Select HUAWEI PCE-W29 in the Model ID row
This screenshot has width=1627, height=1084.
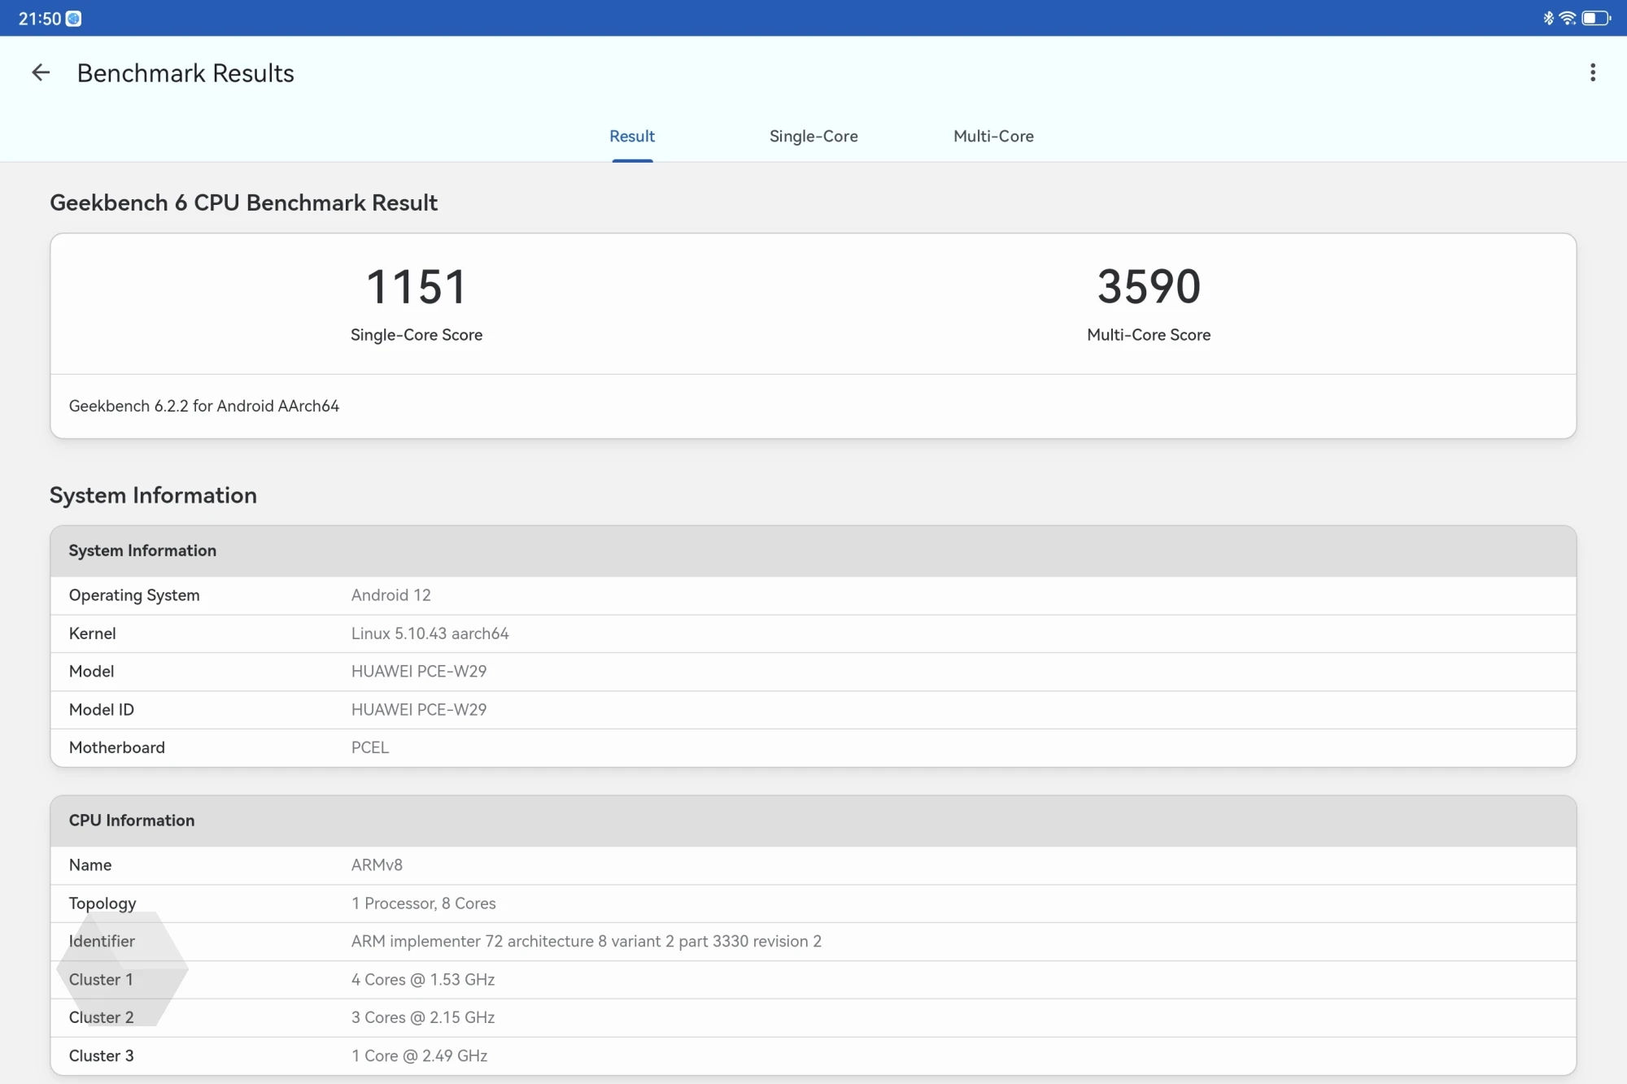[x=419, y=710]
